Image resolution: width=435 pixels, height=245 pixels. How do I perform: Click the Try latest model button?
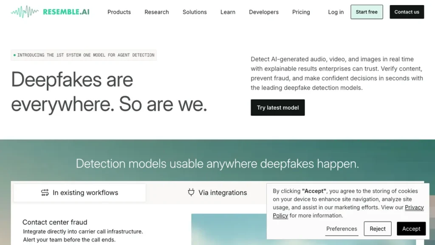point(278,108)
